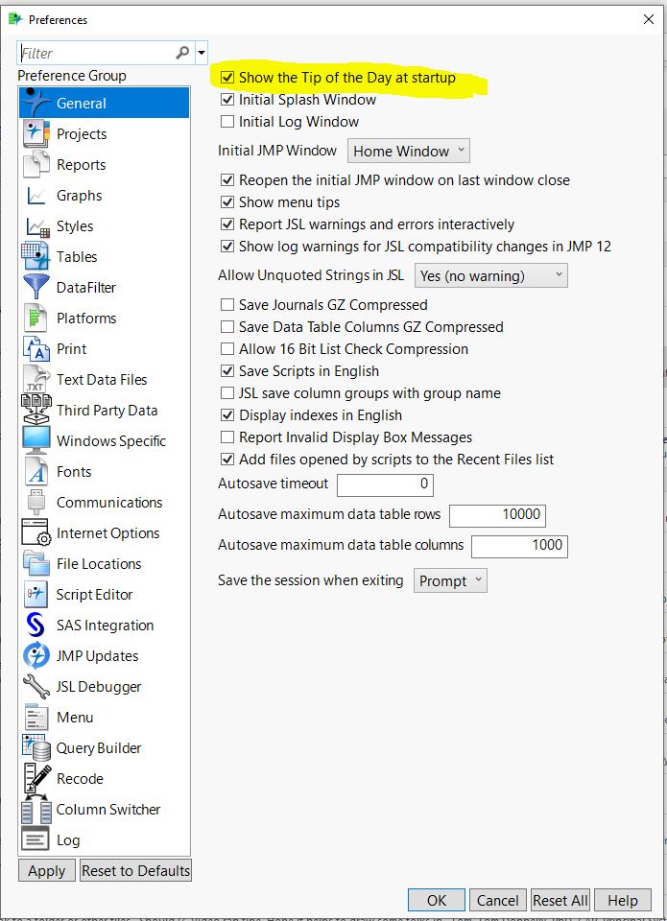Screen dimensions: 667x921
Task: Uncheck Show the Tip of the Day at startup
Action: pyautogui.click(x=226, y=78)
